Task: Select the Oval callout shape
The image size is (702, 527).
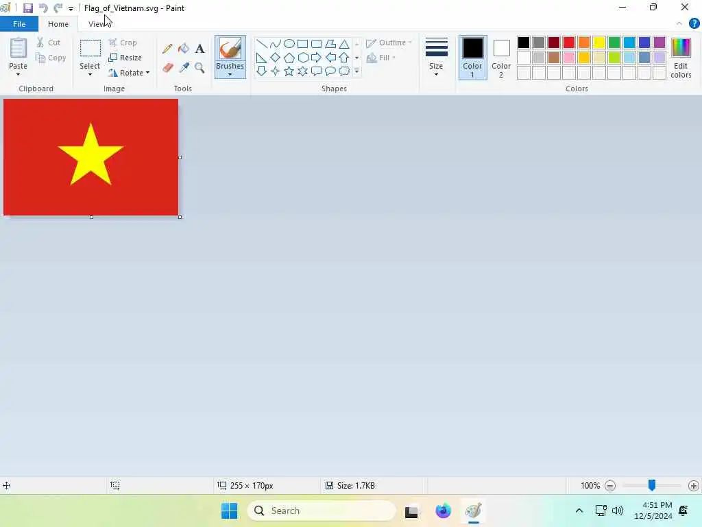Action: [x=330, y=71]
